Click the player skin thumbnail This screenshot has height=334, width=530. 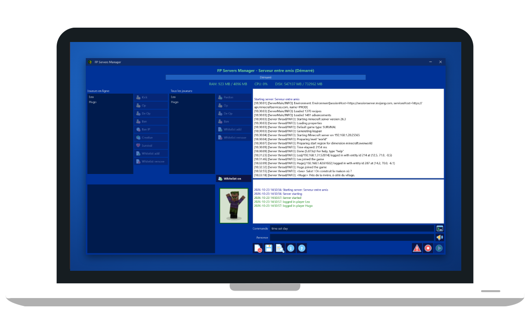pyautogui.click(x=234, y=206)
